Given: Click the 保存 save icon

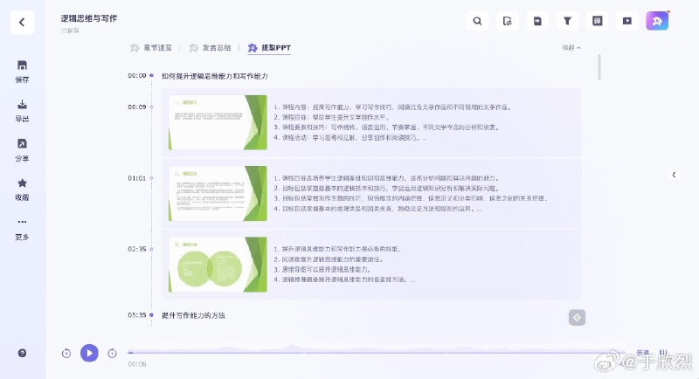Looking at the screenshot, I should (23, 65).
